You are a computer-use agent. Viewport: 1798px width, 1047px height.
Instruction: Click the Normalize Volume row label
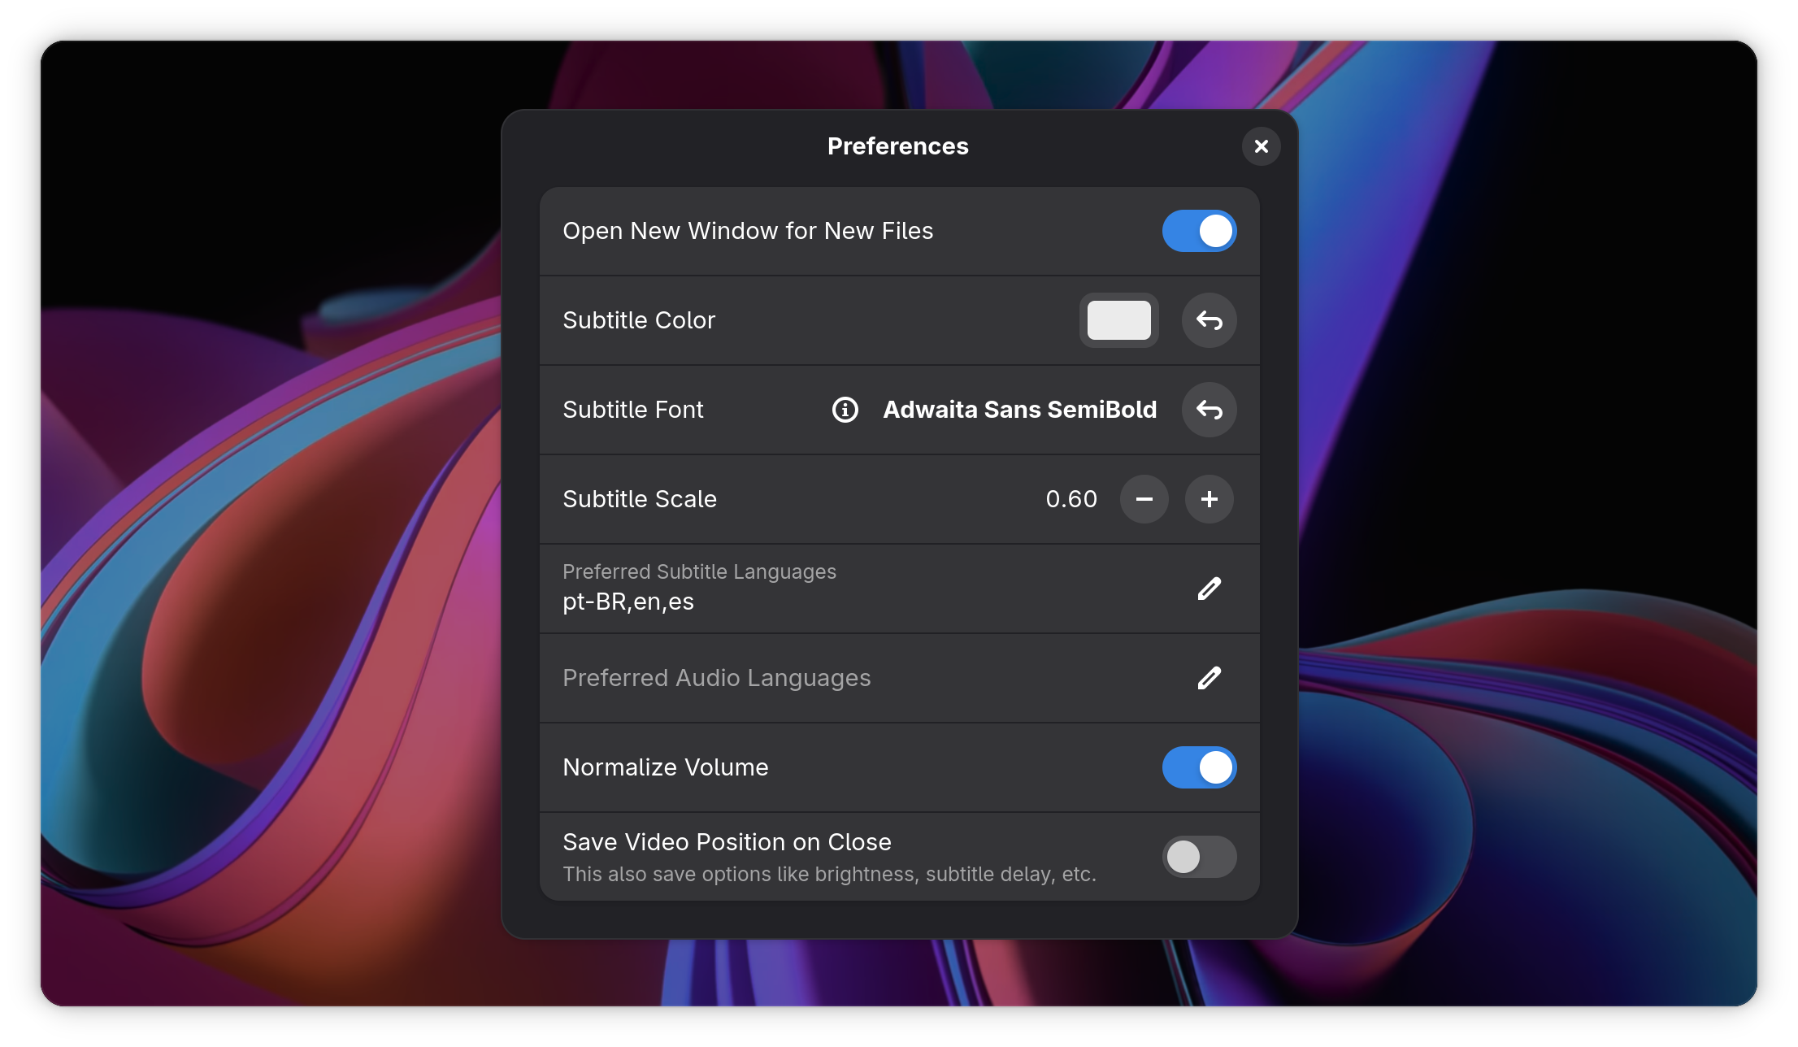665,767
